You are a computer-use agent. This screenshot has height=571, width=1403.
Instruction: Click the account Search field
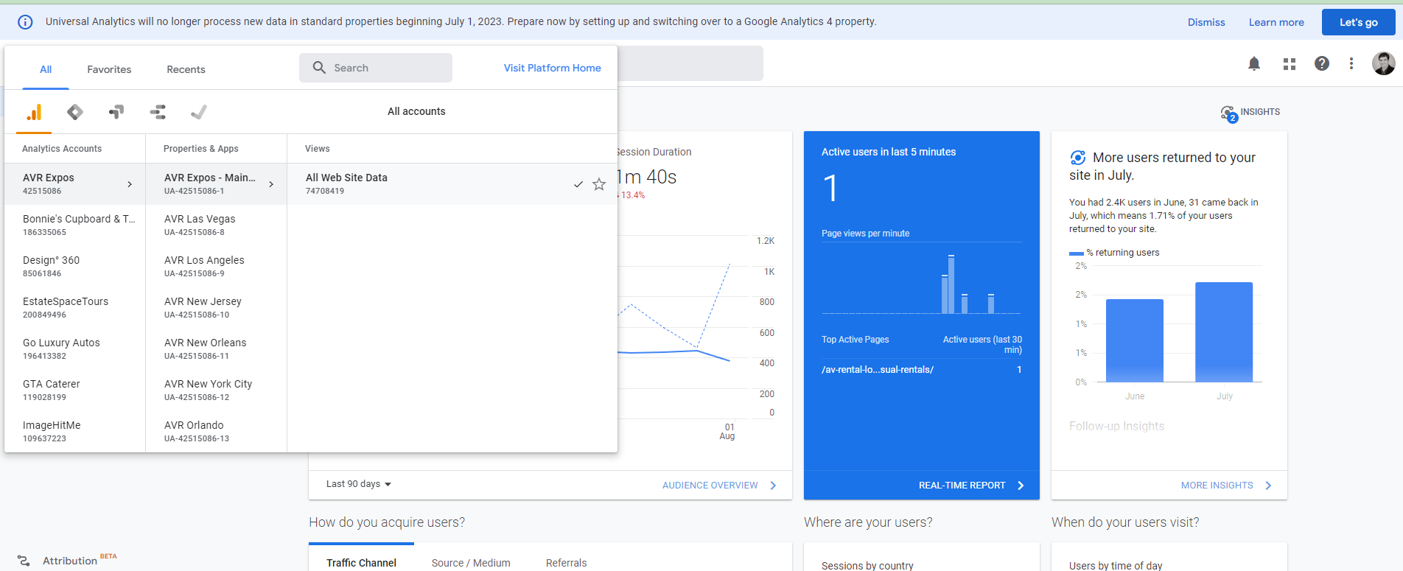tap(376, 68)
